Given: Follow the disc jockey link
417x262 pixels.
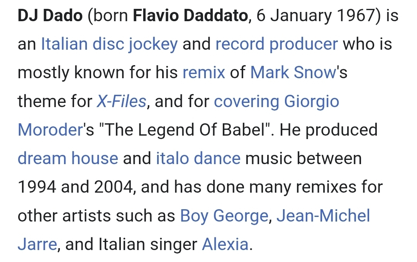Looking at the screenshot, I should 135,44.
